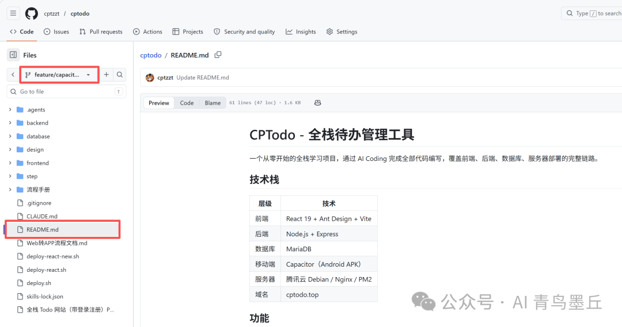
Task: Open Security and quality tab
Action: 244,32
